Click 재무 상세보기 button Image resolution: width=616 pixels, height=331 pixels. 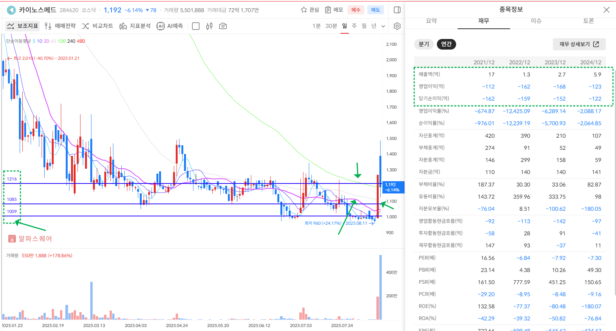click(x=579, y=44)
